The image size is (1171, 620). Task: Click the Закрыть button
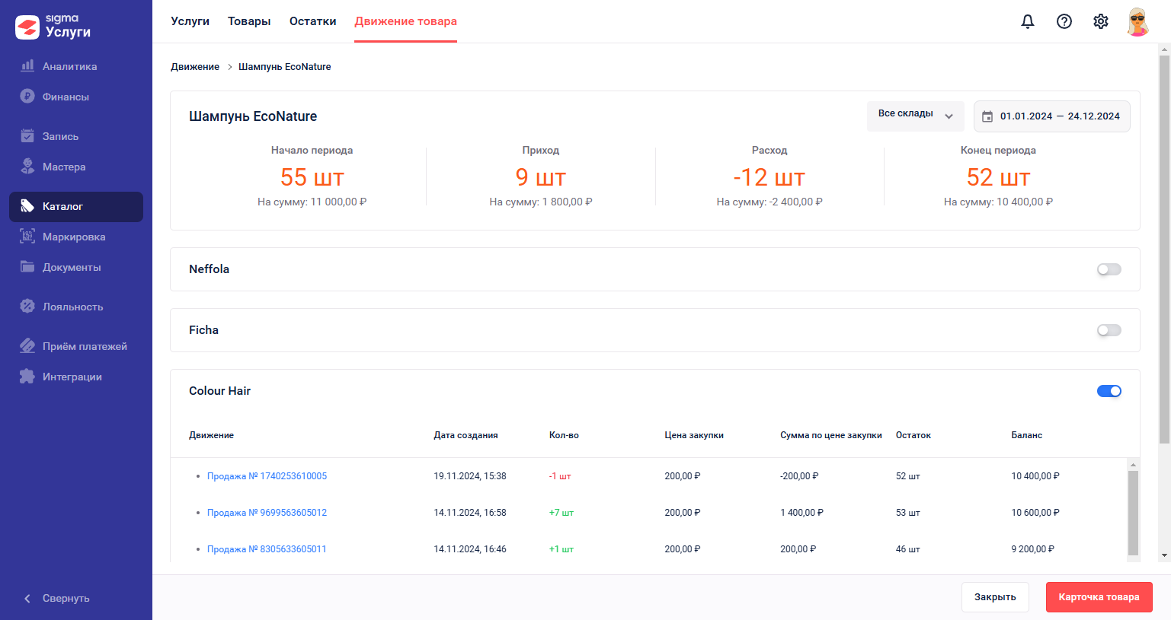(995, 597)
